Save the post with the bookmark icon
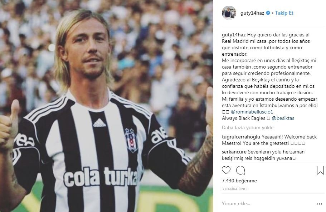Image resolution: width=326 pixels, height=212 pixels. point(320,170)
